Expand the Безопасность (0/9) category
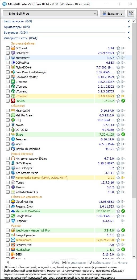The height and width of the screenshot is (280, 137). pos(128,21)
